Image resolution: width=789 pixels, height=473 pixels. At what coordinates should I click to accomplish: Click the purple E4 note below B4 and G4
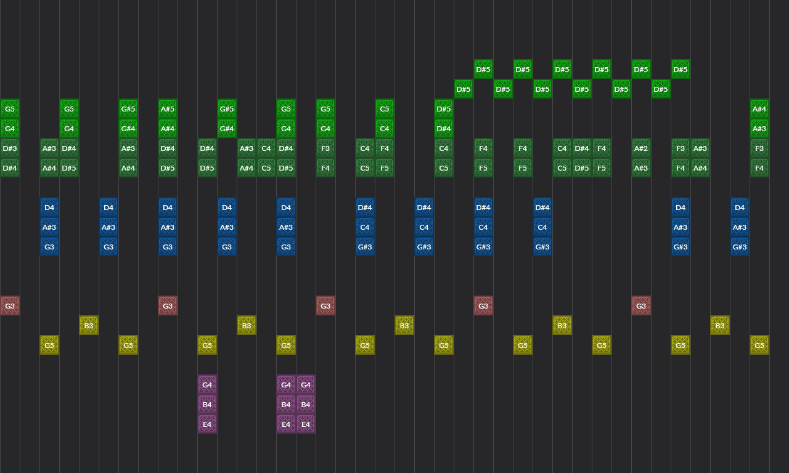pos(207,424)
